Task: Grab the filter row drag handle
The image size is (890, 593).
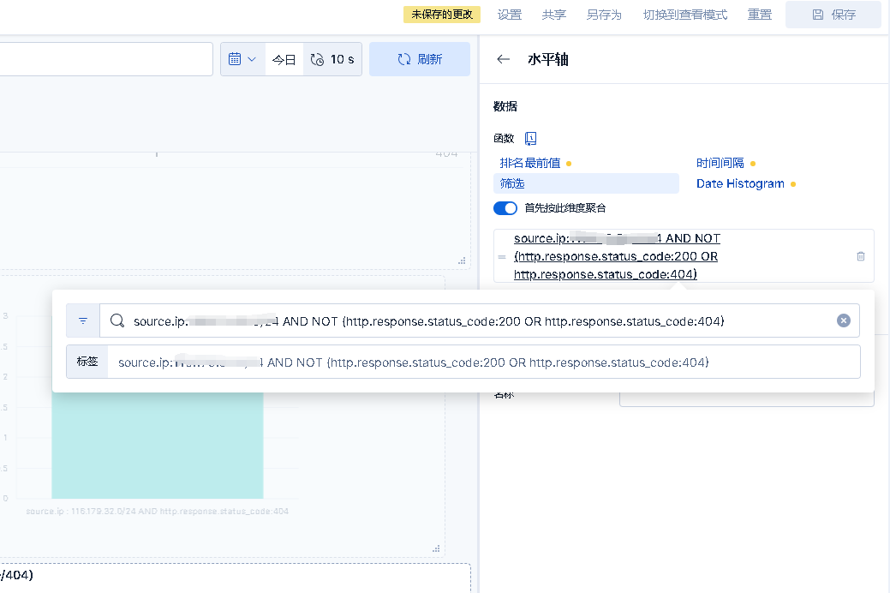Action: pos(502,257)
